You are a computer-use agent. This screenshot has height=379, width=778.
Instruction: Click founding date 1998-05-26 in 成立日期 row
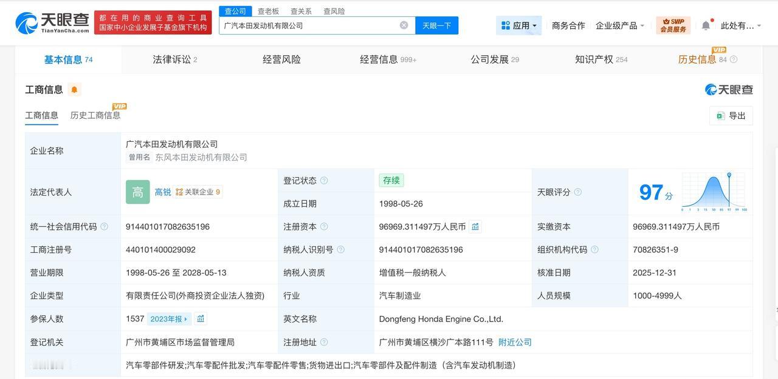401,204
